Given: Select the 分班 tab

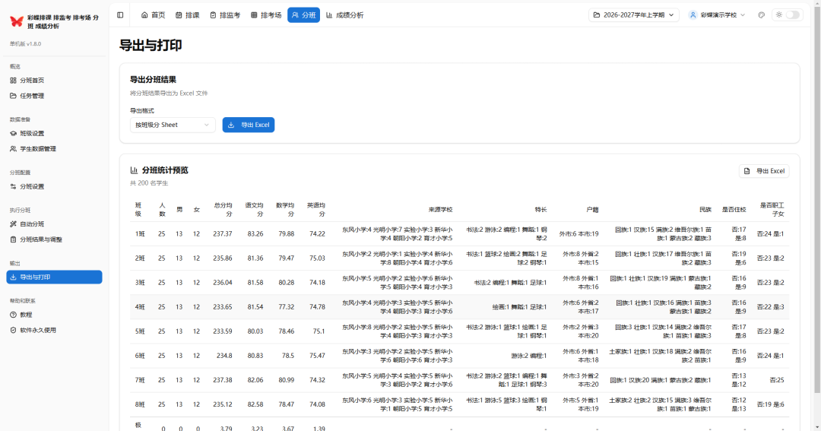Looking at the screenshot, I should click(303, 15).
